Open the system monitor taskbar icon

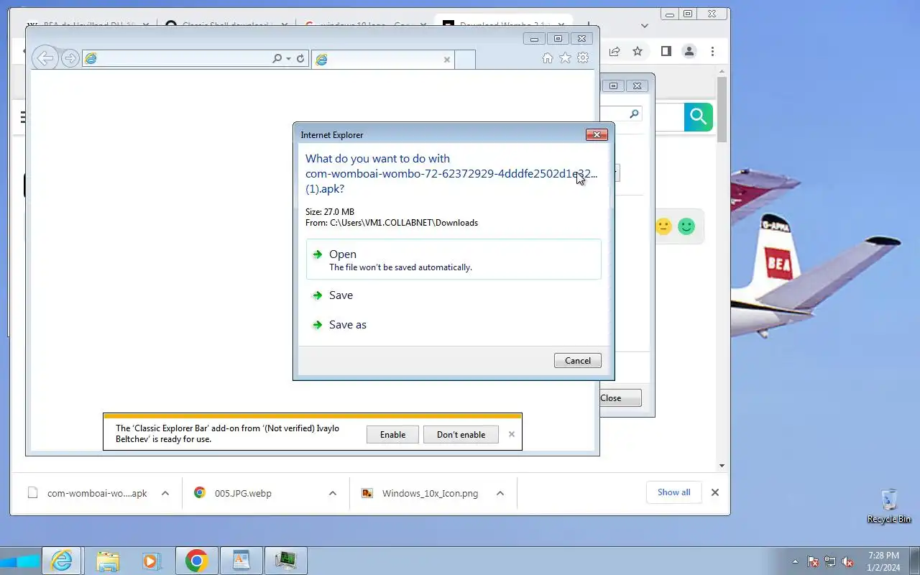[x=286, y=561]
